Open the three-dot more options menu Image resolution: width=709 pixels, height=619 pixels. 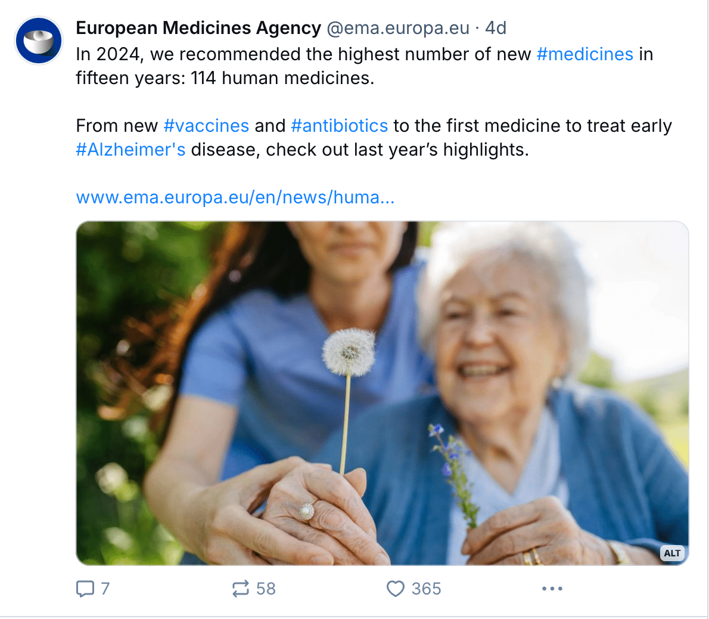(x=552, y=589)
